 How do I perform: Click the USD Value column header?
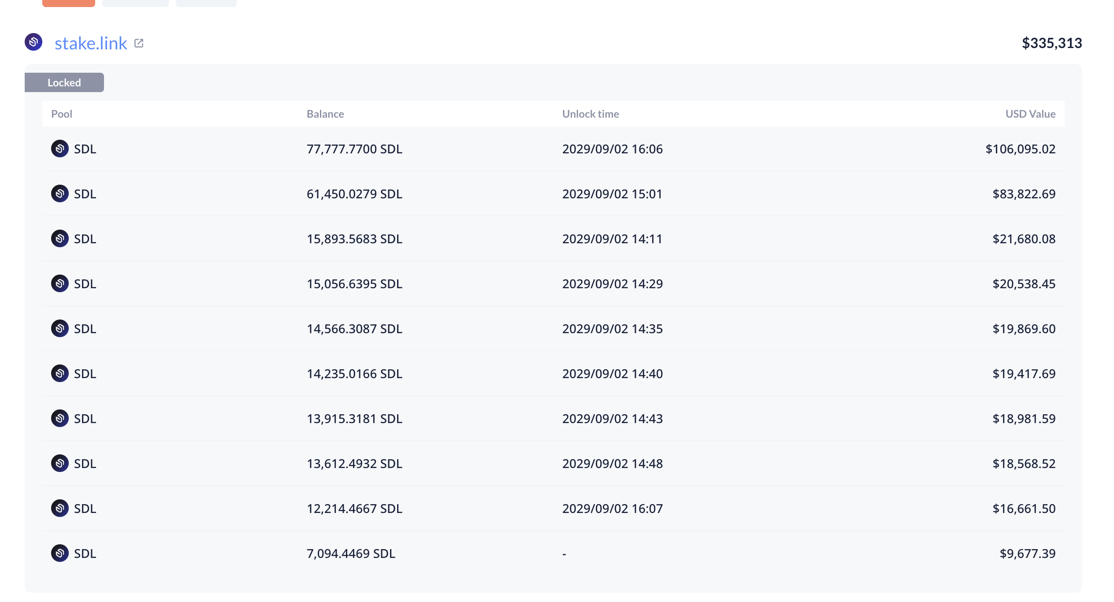click(x=1030, y=114)
